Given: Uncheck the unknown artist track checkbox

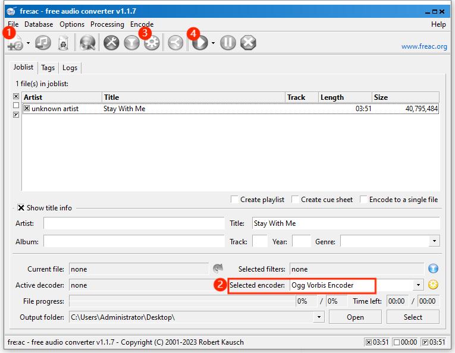Looking at the screenshot, I should click(27, 108).
